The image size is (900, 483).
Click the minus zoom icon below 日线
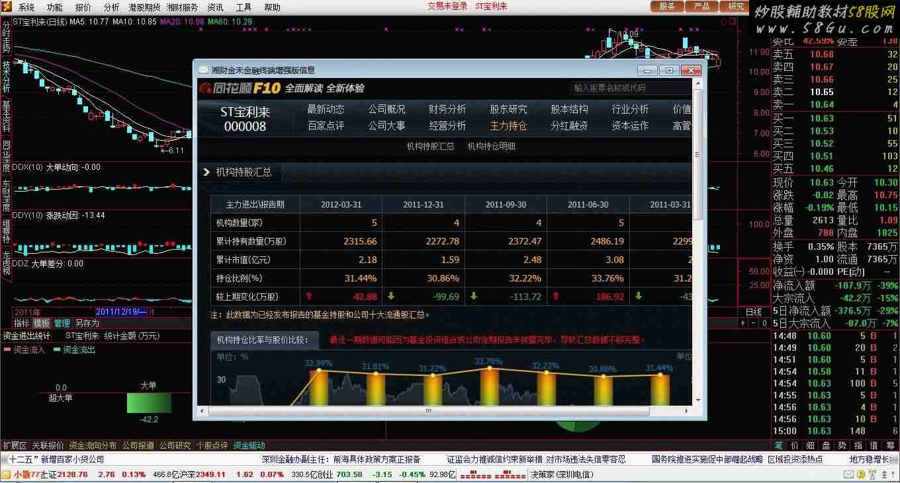(x=752, y=323)
